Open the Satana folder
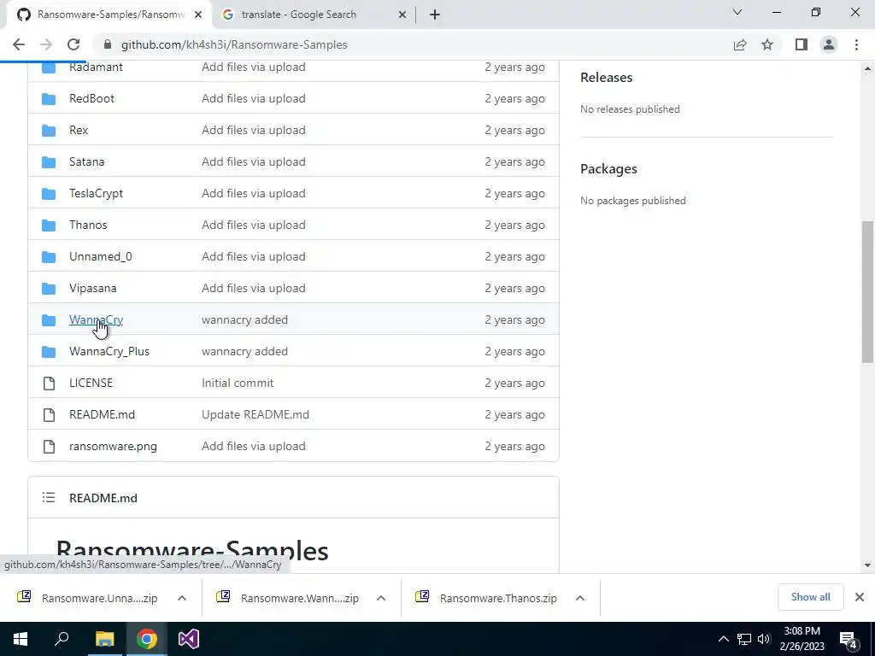Image resolution: width=875 pixels, height=656 pixels. [x=86, y=161]
